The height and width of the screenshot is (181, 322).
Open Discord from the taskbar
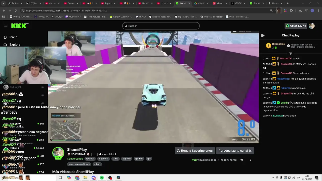point(94,178)
